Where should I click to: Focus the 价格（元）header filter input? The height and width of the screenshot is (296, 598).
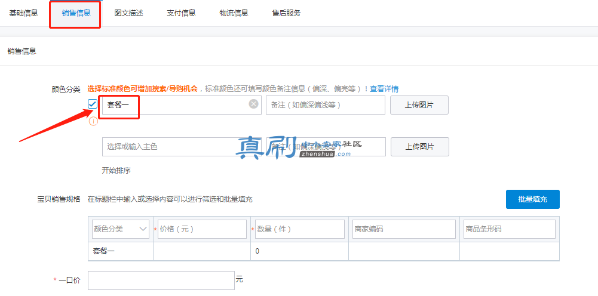coord(202,229)
